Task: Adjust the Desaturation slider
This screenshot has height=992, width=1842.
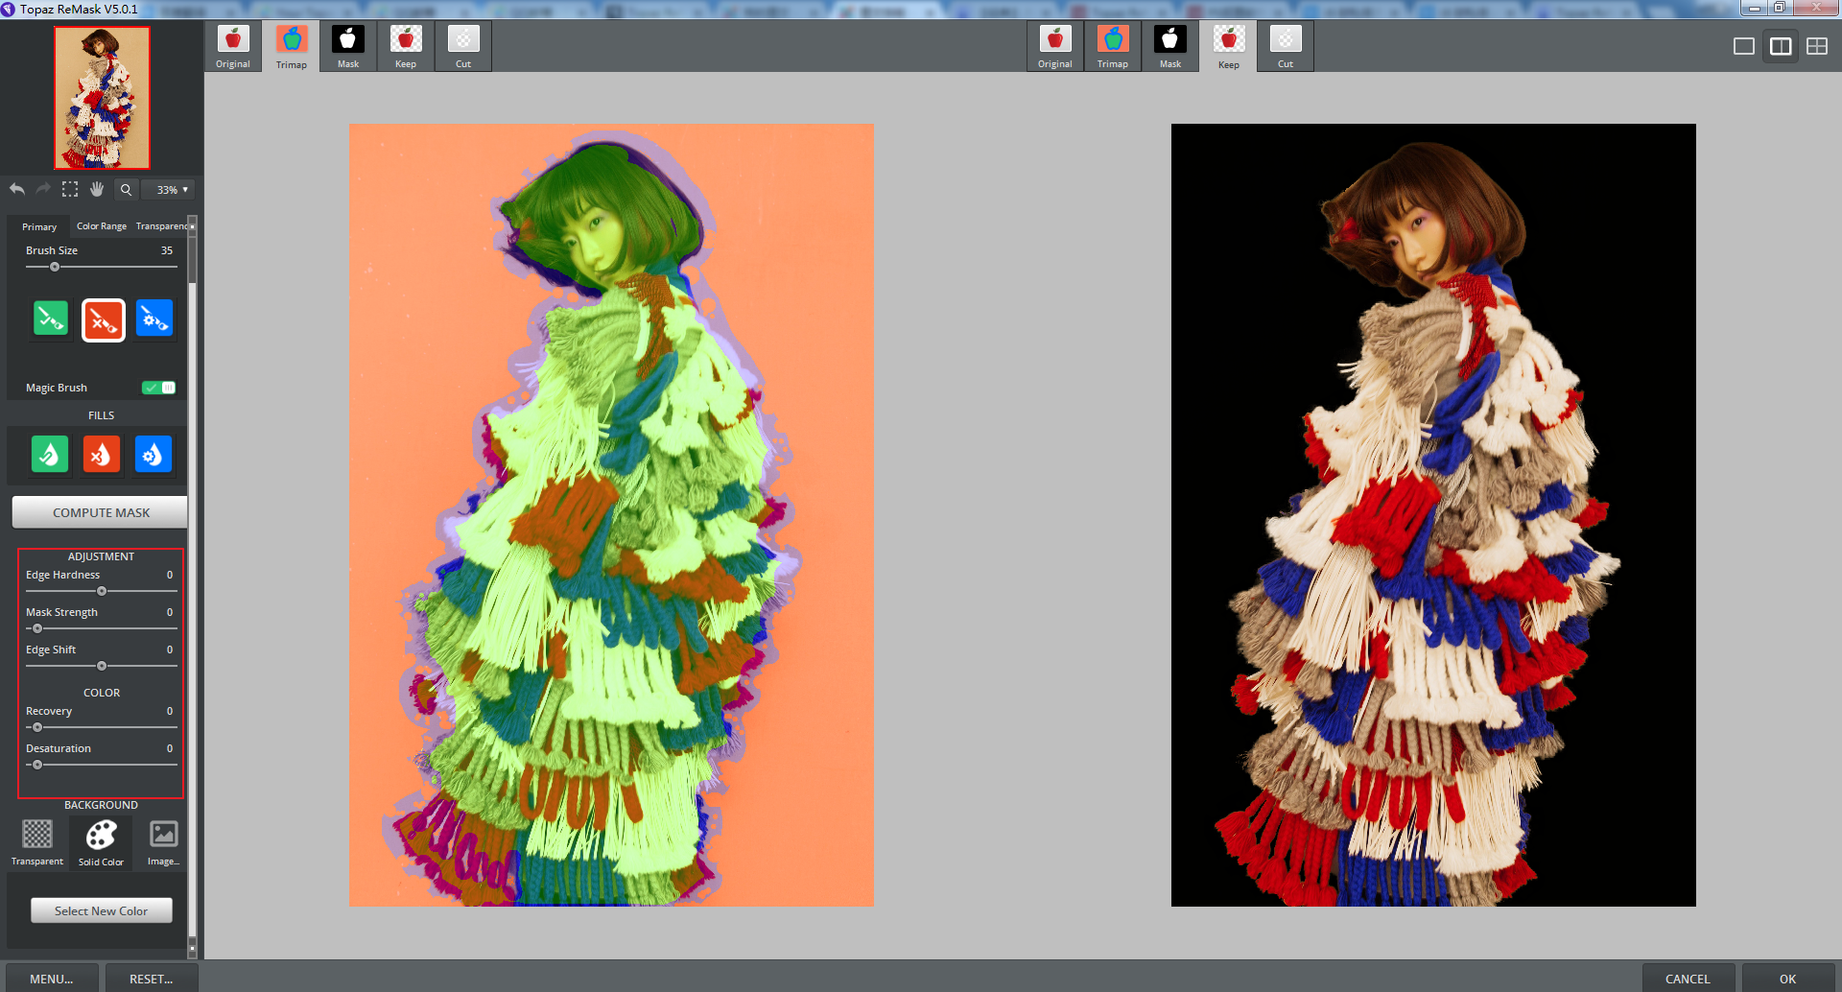Action: coord(102,765)
